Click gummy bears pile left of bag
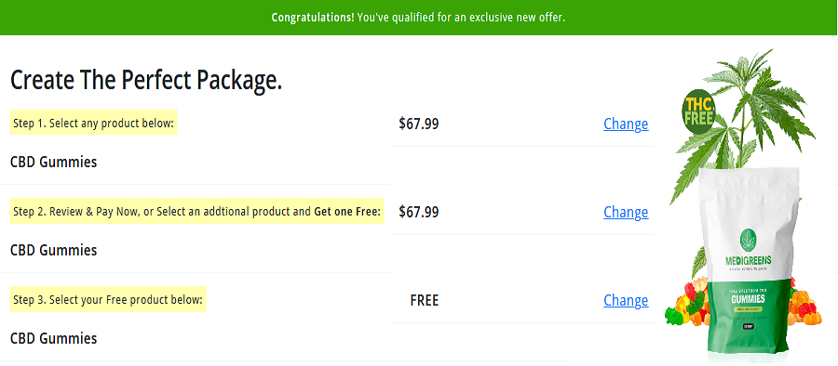Screen dimensions: 838x366 tap(687, 306)
